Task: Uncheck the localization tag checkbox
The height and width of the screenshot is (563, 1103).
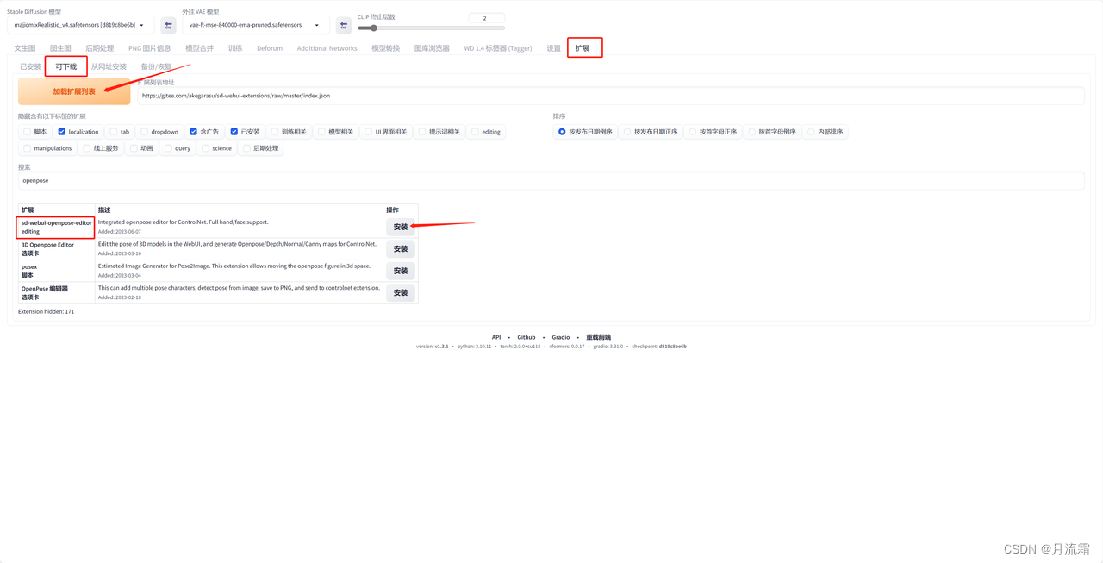Action: pos(62,132)
